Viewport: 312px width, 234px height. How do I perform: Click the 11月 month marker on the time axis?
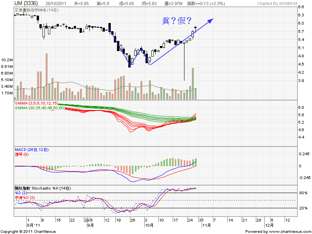click(206, 225)
